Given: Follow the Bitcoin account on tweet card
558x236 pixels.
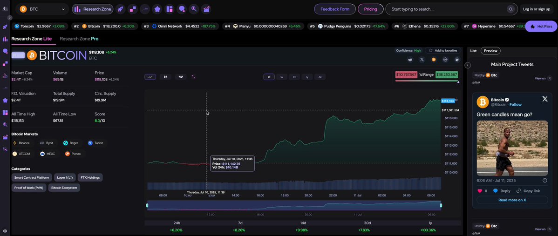Looking at the screenshot, I should click(516, 104).
